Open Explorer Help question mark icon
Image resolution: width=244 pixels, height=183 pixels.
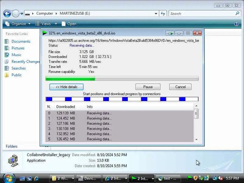point(236,24)
